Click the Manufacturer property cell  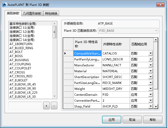coord(87,65)
